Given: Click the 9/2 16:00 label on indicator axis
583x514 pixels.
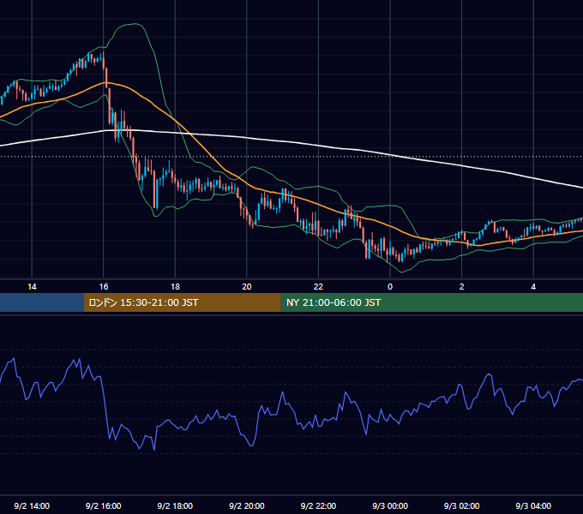Looking at the screenshot, I should pyautogui.click(x=104, y=505).
